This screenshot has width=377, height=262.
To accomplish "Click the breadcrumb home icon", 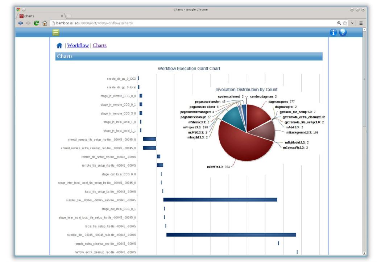I will pos(59,46).
